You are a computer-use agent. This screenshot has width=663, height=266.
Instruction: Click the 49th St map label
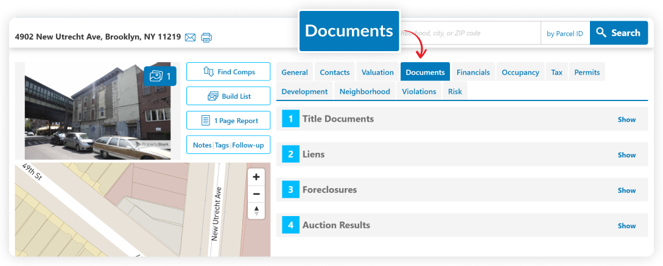32,173
